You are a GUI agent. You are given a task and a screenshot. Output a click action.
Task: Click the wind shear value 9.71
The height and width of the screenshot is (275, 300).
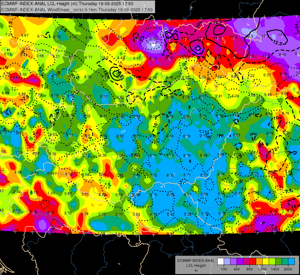40,36
